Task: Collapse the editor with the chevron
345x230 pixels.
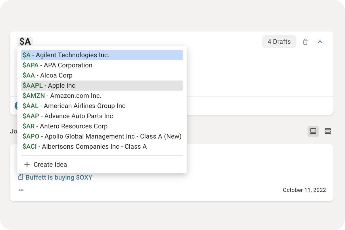Action: tap(320, 42)
